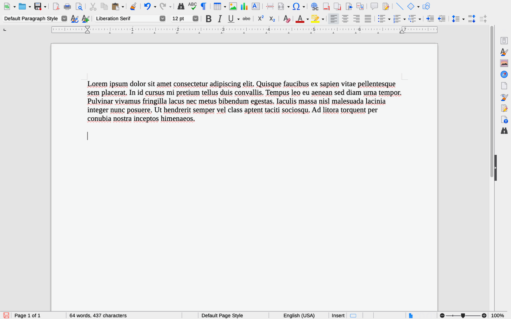This screenshot has width=511, height=319.
Task: Click the word count in status bar
Action: point(98,315)
